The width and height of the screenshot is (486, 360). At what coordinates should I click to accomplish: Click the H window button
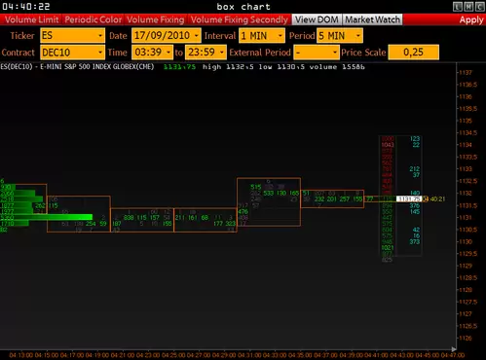[468, 7]
